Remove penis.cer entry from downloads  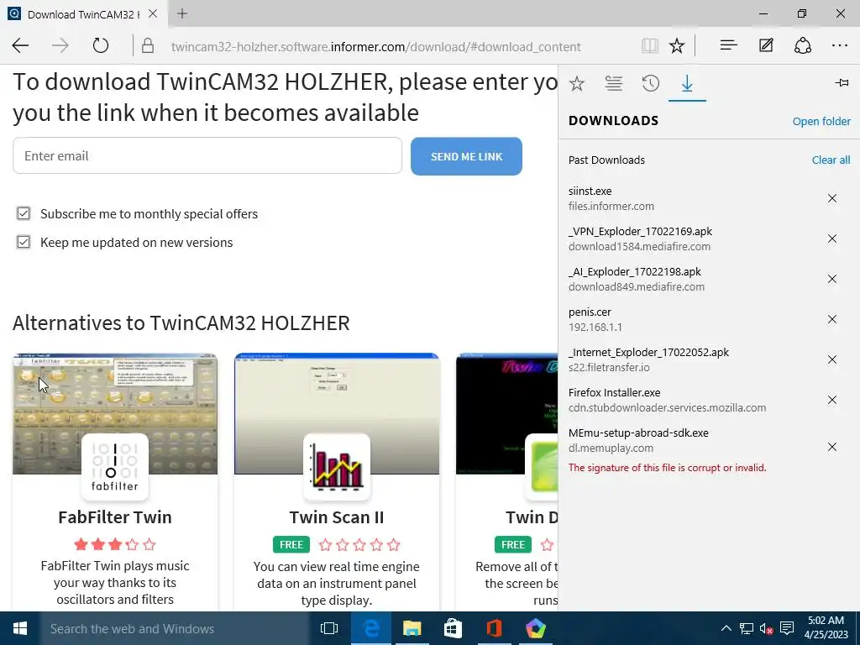coord(832,319)
